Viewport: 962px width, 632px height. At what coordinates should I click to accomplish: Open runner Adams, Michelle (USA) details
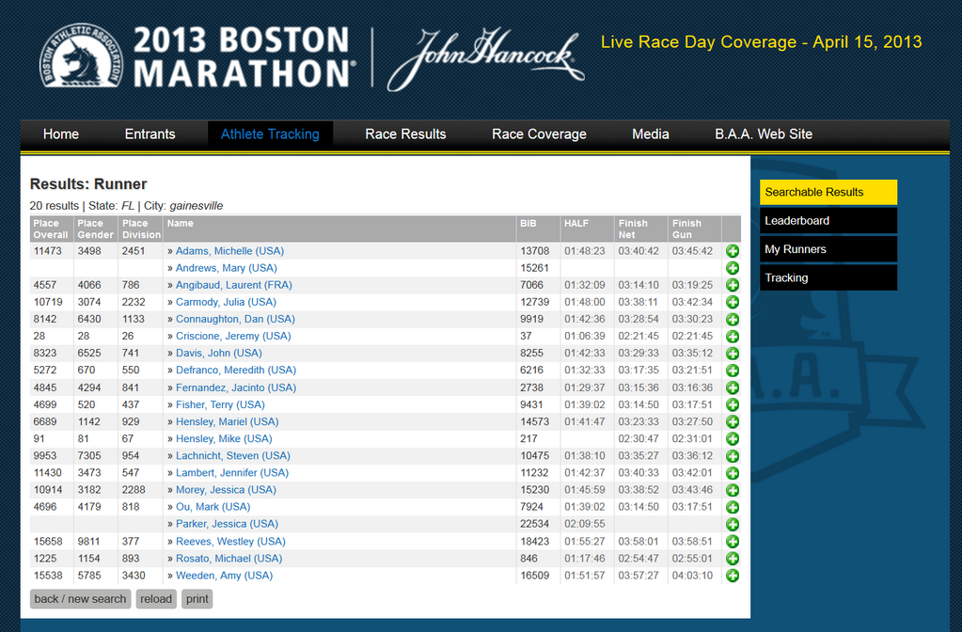tap(229, 251)
